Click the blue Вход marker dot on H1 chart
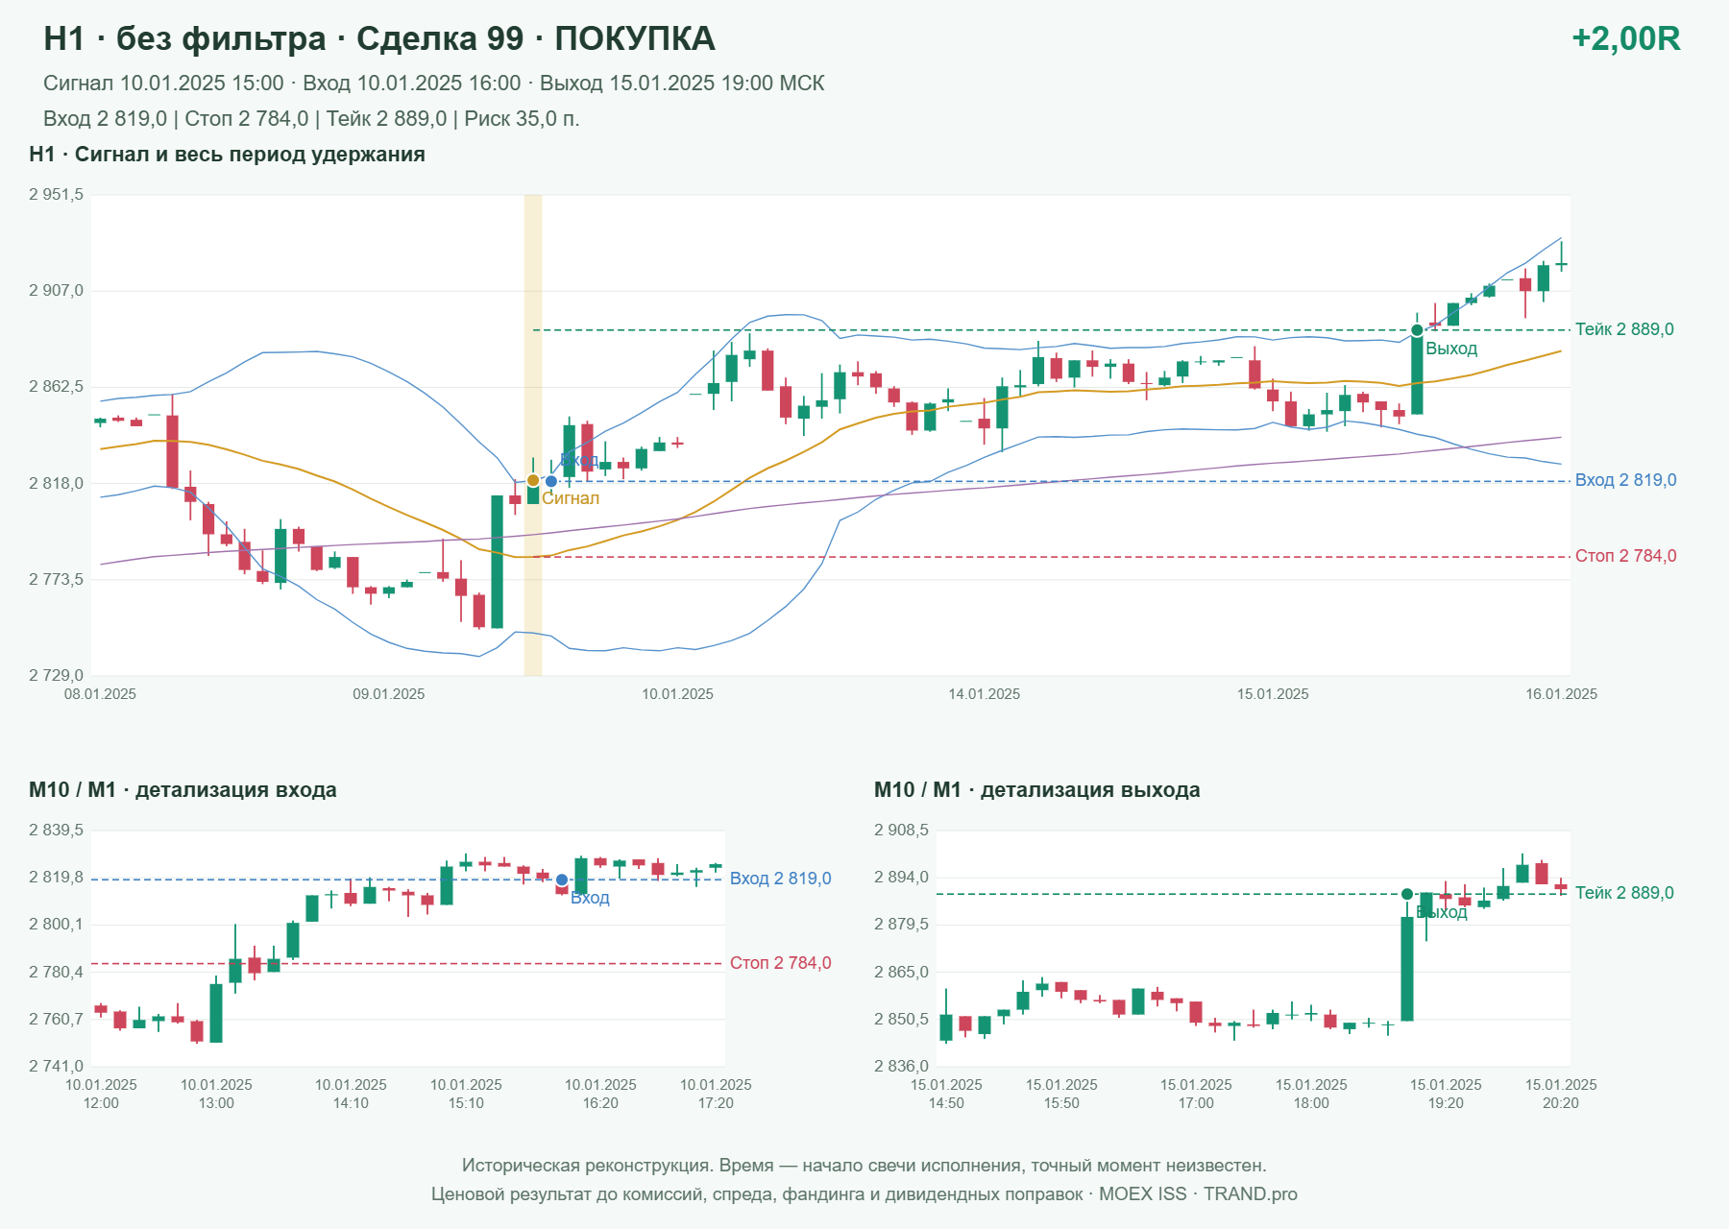The image size is (1729, 1229). pos(551,481)
